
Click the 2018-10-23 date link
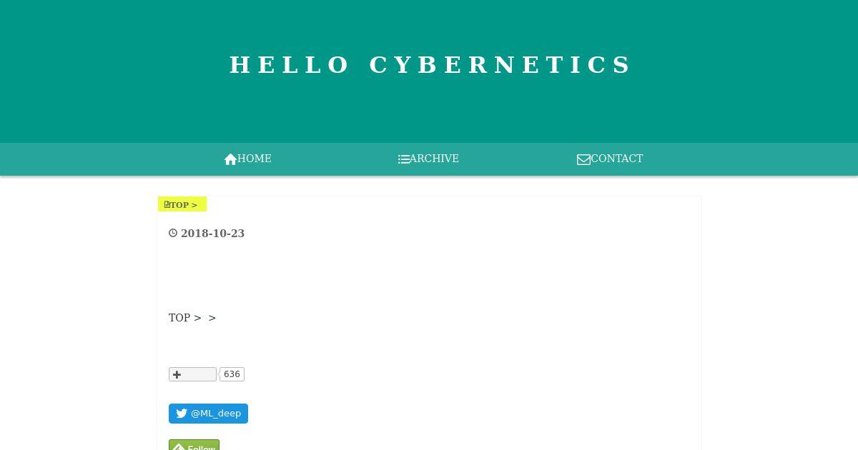212,234
